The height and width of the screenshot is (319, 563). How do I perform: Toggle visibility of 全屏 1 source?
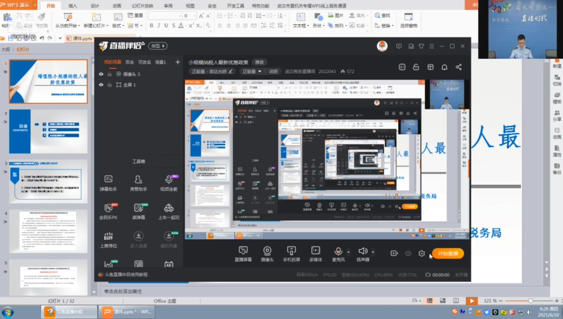101,85
